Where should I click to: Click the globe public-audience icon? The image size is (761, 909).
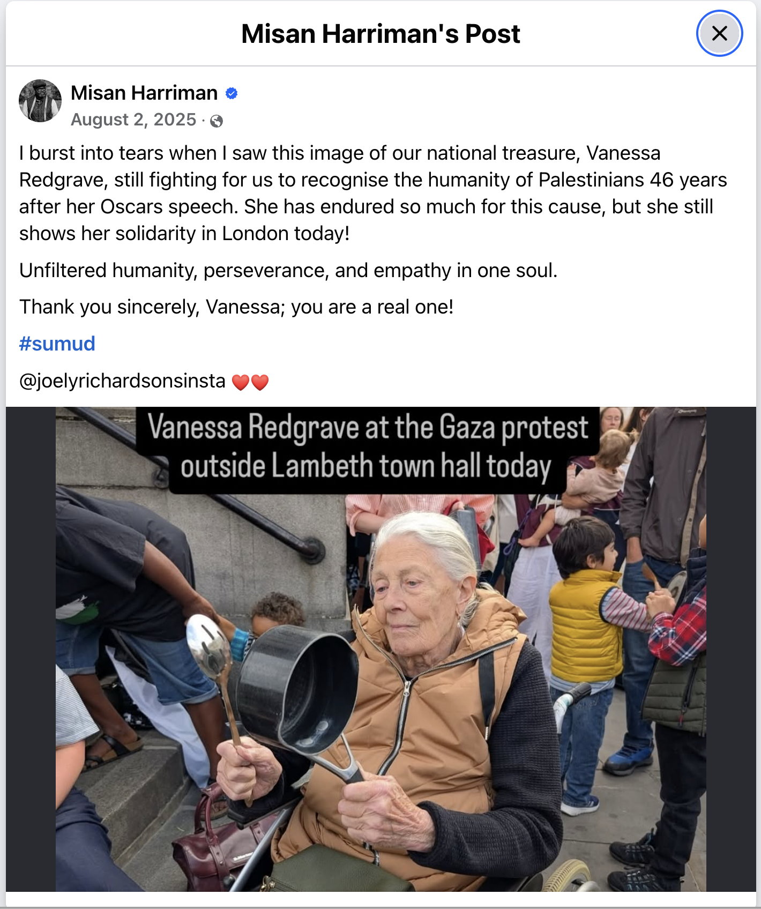click(x=217, y=121)
